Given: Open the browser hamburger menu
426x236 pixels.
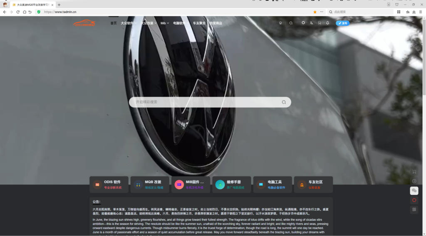Looking at the screenshot, I should tap(421, 12).
